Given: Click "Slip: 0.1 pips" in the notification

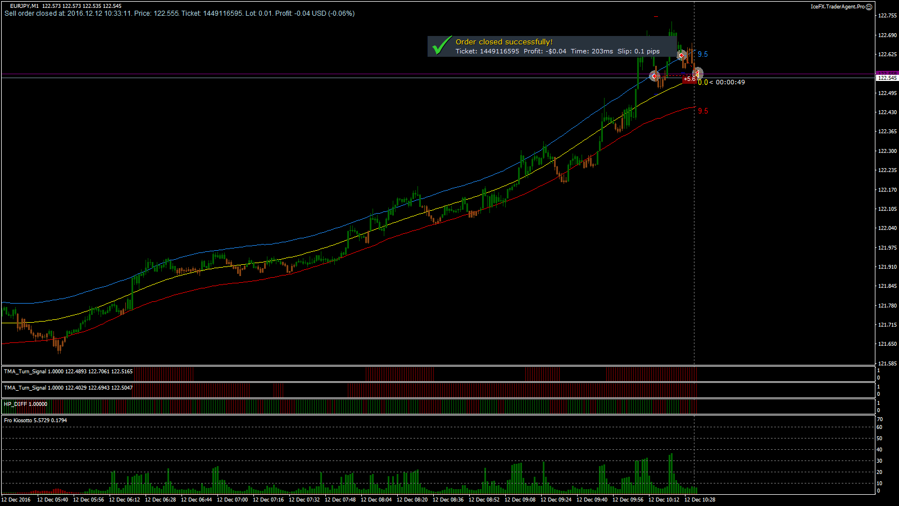Looking at the screenshot, I should [638, 51].
